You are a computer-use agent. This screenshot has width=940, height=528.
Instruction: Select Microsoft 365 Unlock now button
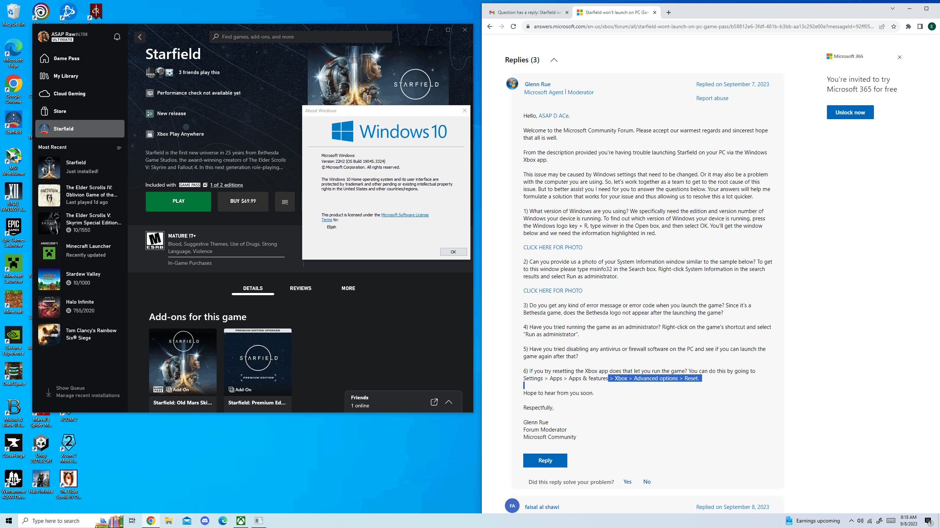click(x=850, y=112)
